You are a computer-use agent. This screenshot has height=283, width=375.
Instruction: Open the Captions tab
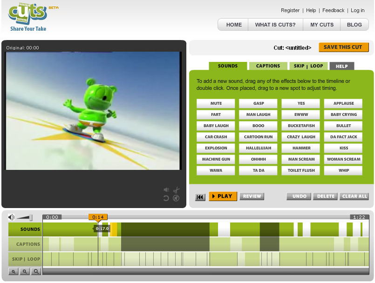coord(268,66)
